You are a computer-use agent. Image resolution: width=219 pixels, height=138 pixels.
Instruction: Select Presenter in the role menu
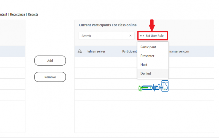coord(148,56)
